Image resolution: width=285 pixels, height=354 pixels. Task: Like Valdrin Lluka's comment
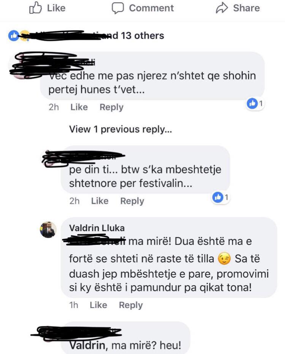[98, 305]
